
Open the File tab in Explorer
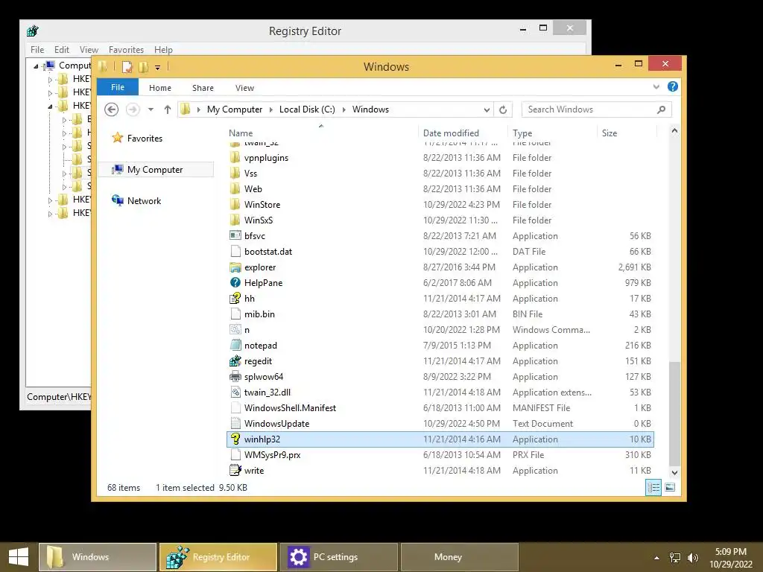118,87
